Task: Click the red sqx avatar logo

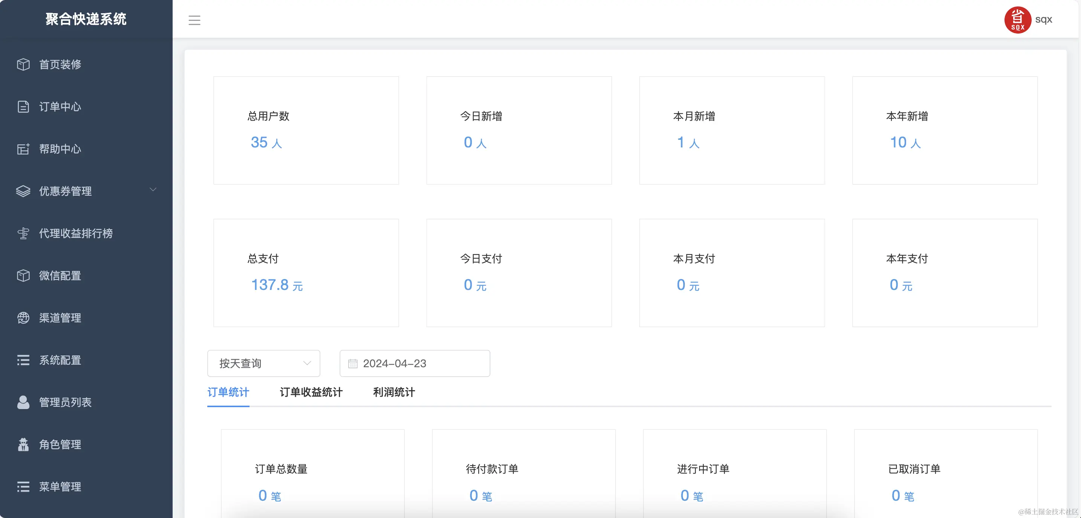Action: pos(1017,20)
